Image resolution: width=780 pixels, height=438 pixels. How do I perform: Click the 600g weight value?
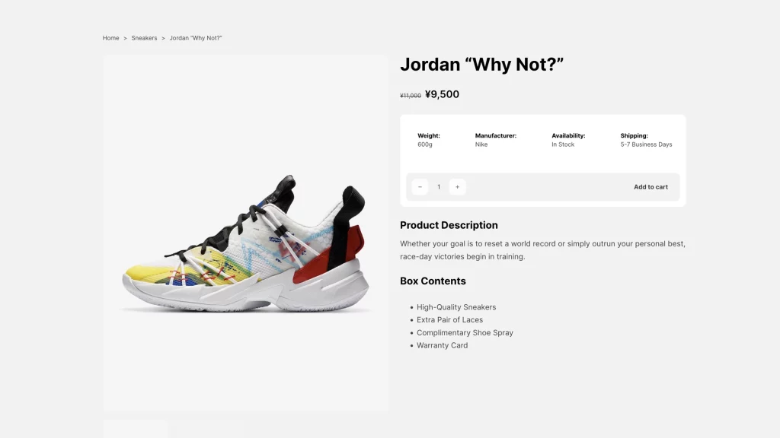click(x=425, y=144)
